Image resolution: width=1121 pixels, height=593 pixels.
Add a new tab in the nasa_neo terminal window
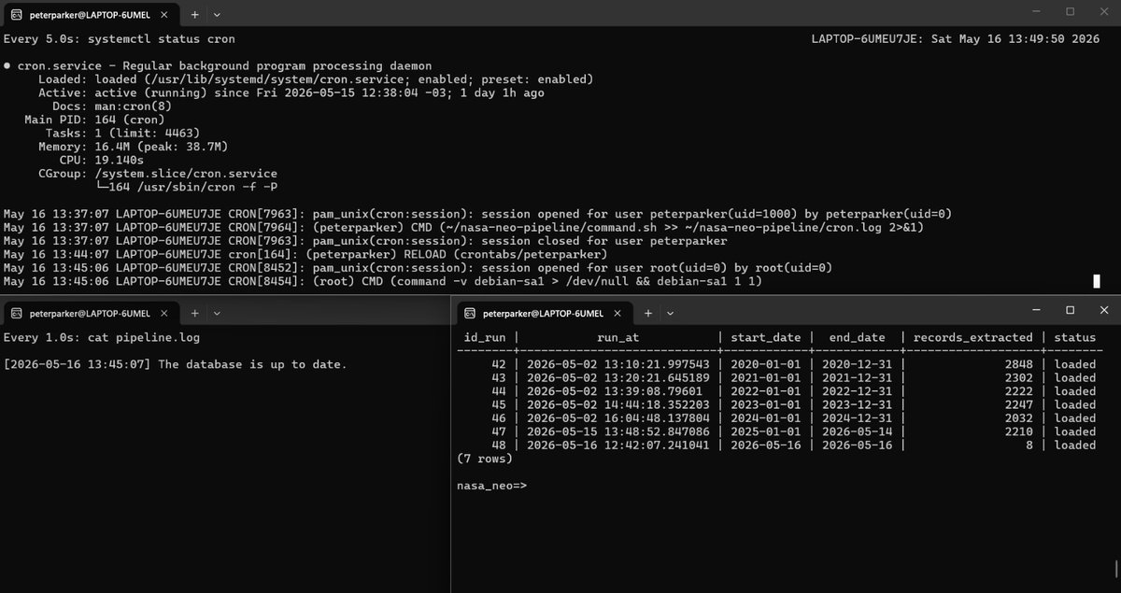click(x=649, y=313)
